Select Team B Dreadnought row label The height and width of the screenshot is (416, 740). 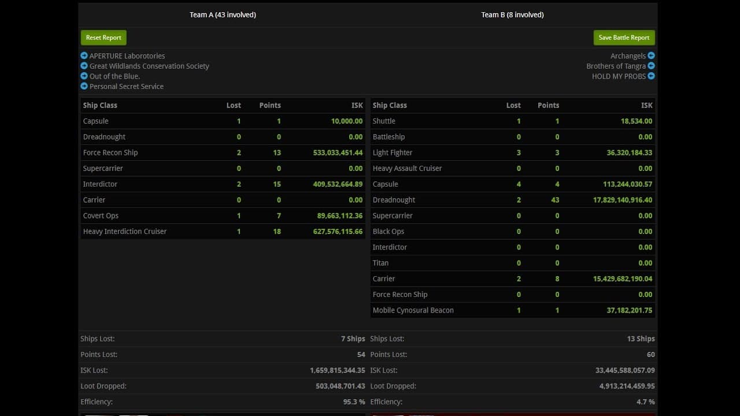click(x=394, y=200)
